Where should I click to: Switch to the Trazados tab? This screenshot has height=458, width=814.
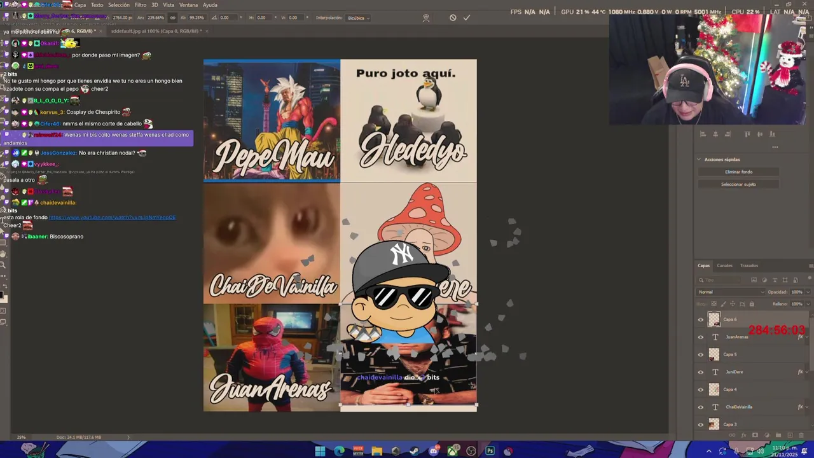(749, 265)
